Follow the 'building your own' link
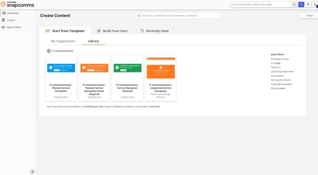 [x=94, y=106]
